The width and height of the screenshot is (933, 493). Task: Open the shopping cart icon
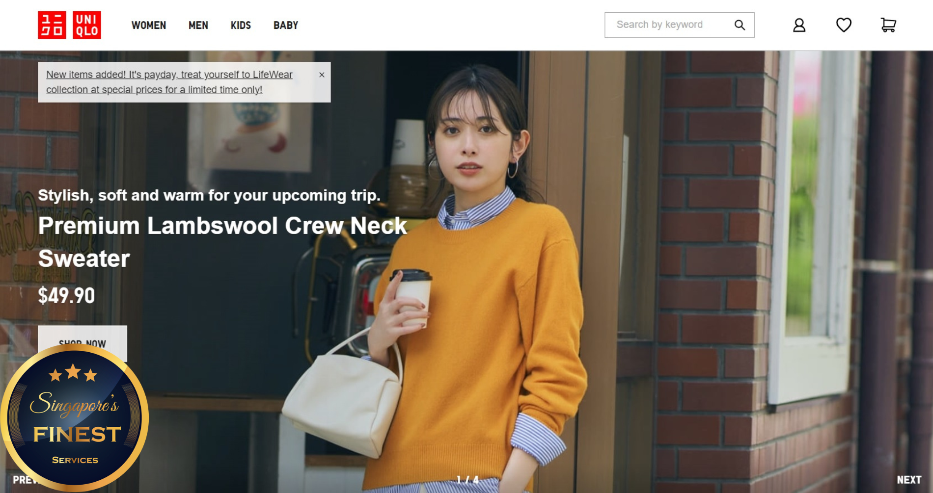coord(888,25)
